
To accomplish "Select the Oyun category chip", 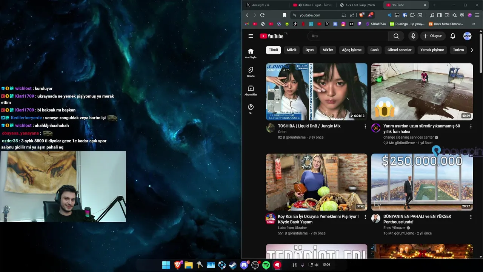I will click(x=309, y=50).
